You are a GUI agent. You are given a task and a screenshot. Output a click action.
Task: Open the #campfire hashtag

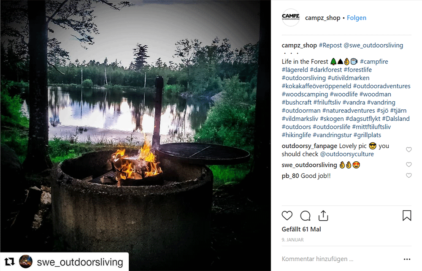[374, 62]
